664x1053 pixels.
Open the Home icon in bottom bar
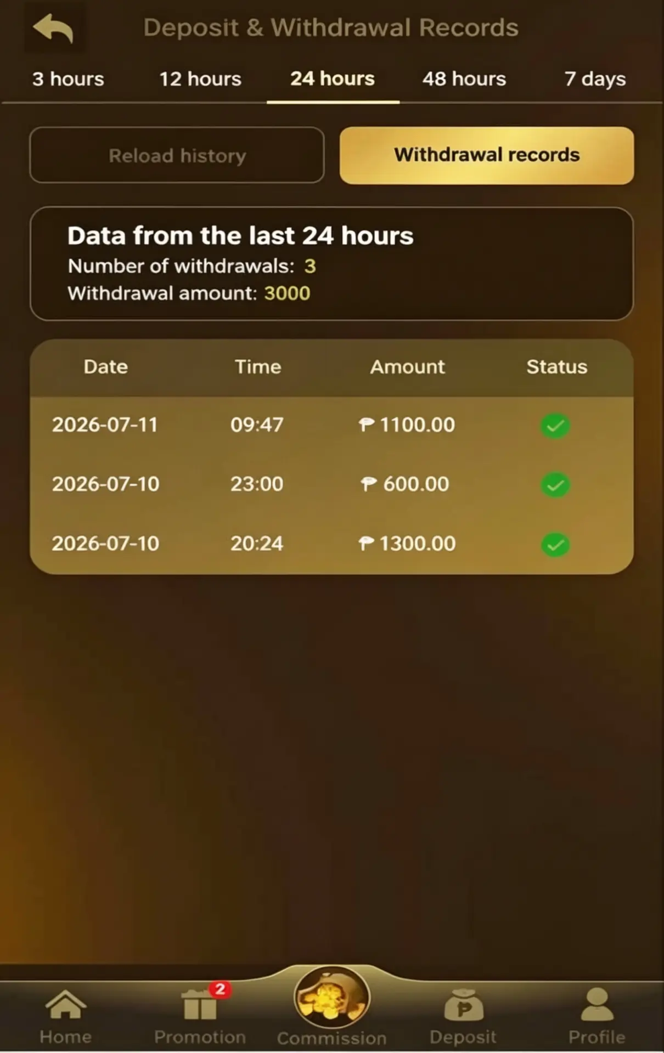[x=65, y=1005]
